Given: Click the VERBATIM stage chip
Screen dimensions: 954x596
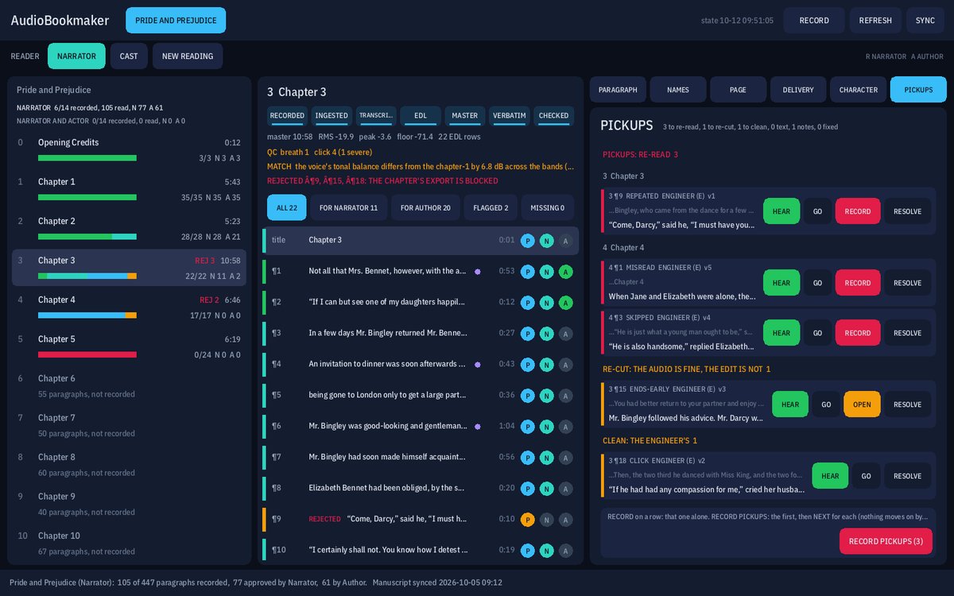Looking at the screenshot, I should (510, 116).
